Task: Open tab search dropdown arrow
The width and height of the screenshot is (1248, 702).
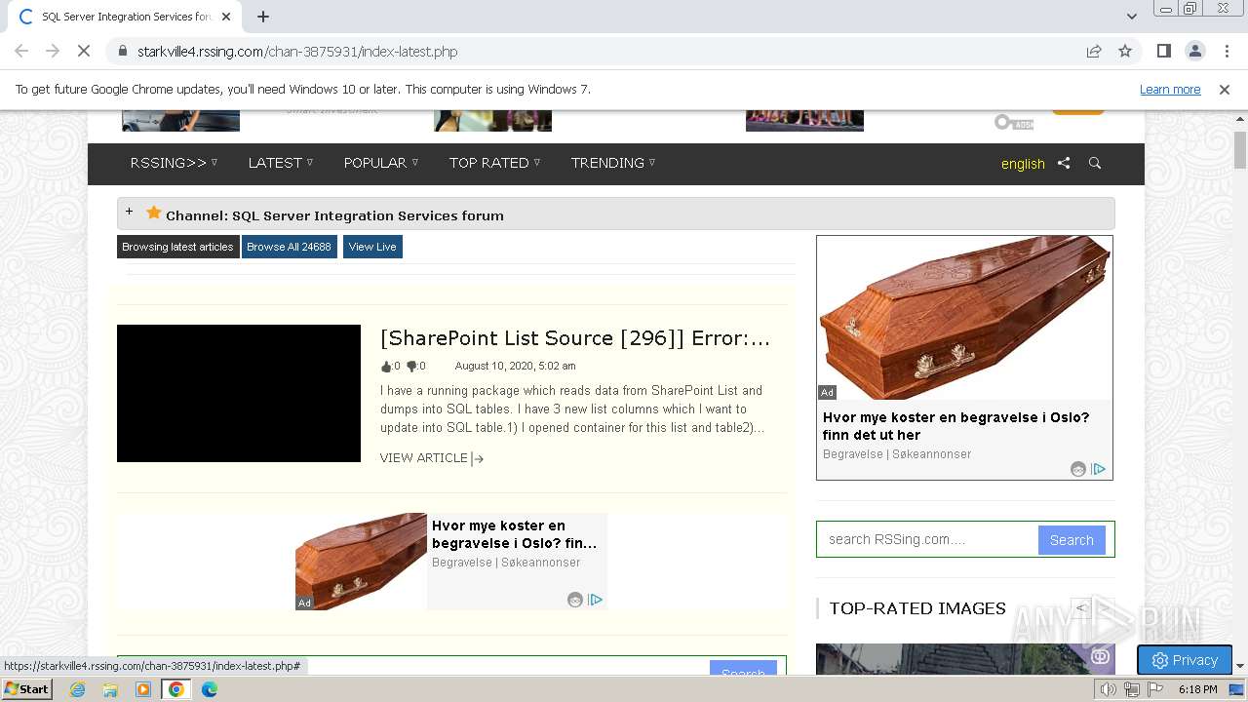Action: point(1132,17)
